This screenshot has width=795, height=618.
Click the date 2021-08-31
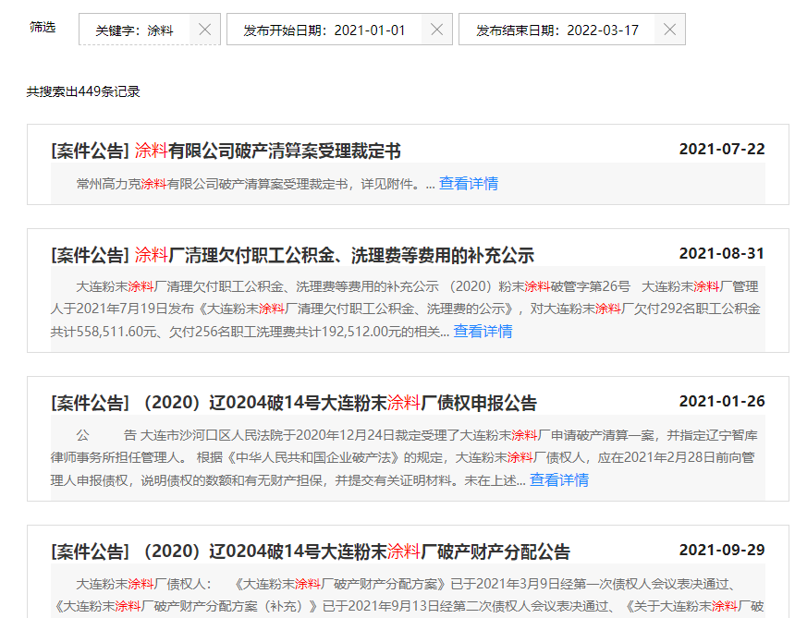coord(722,253)
